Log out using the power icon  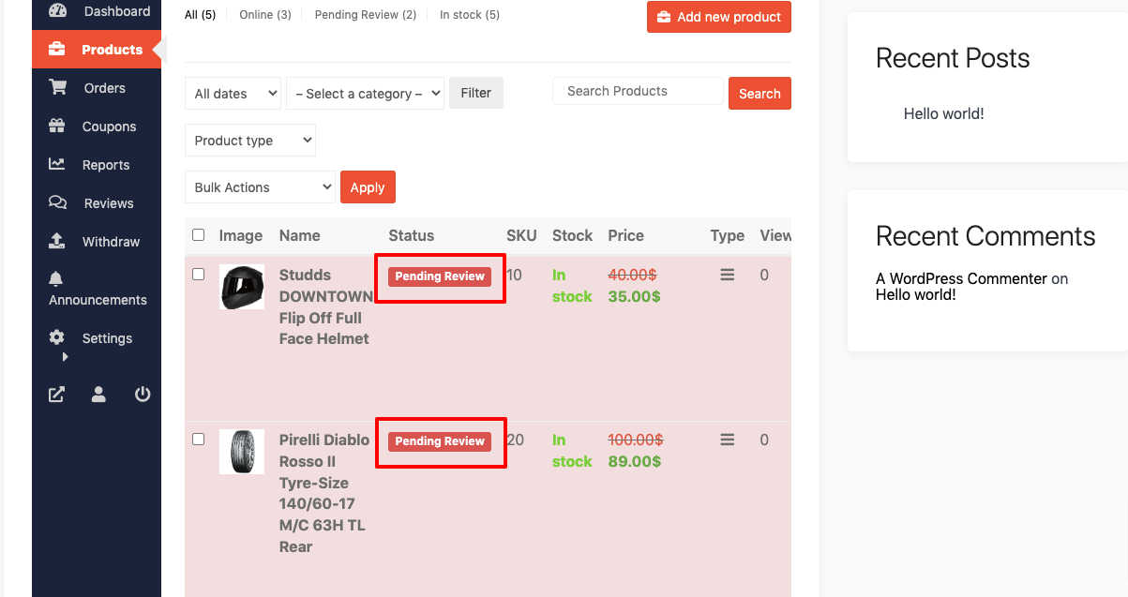[x=142, y=394]
